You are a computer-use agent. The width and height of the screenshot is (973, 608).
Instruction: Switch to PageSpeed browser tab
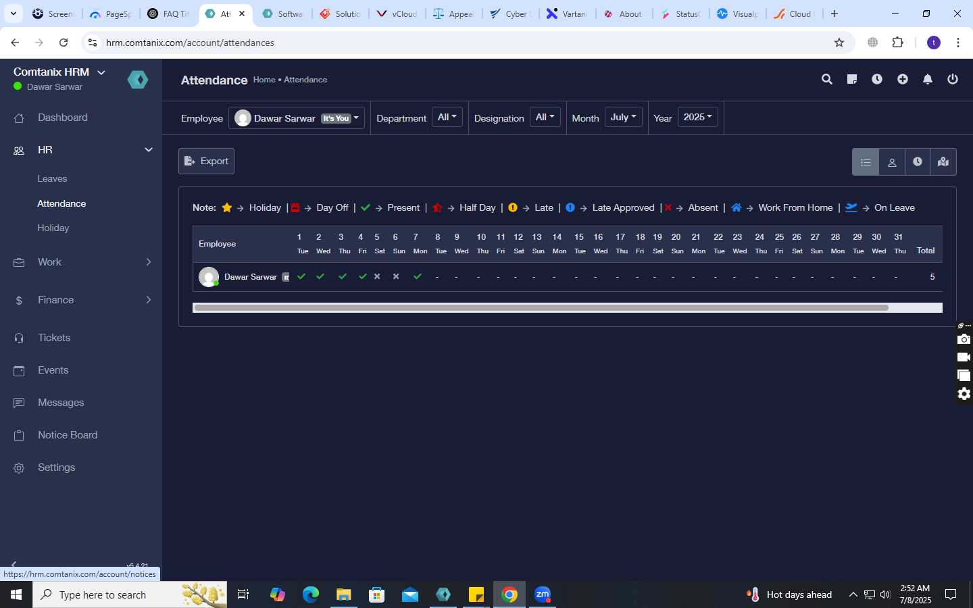[110, 14]
